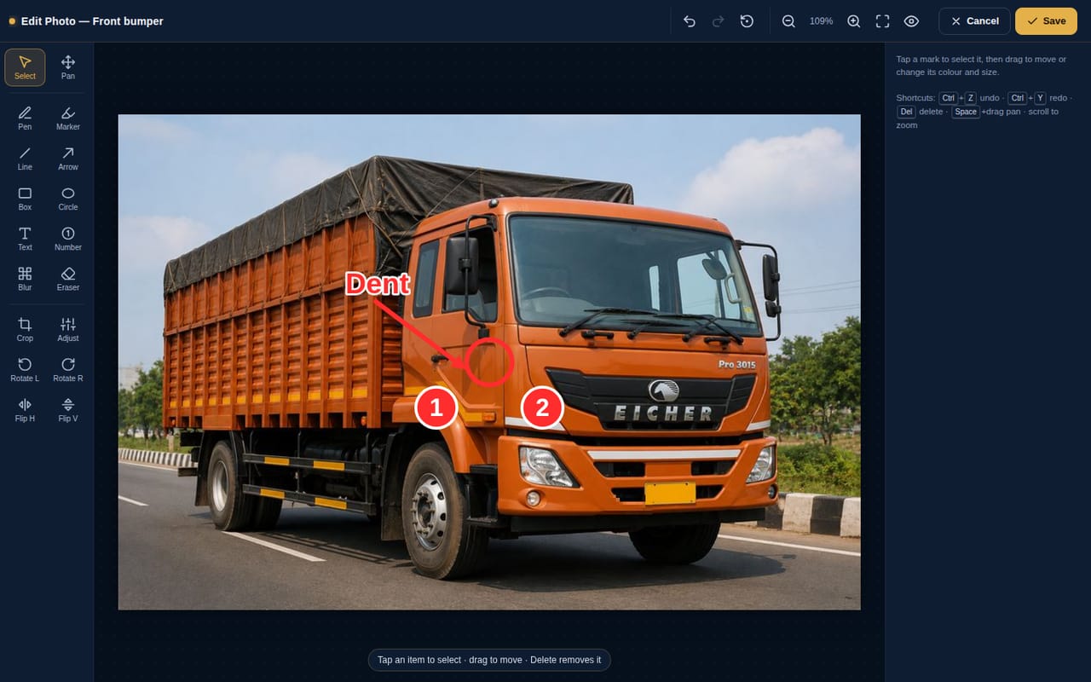
Task: Select the Eraser tool
Action: [68, 279]
